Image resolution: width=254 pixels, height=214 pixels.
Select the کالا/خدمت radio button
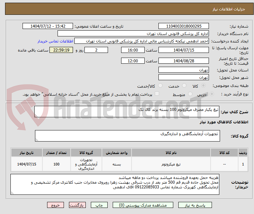[x=160, y=86]
